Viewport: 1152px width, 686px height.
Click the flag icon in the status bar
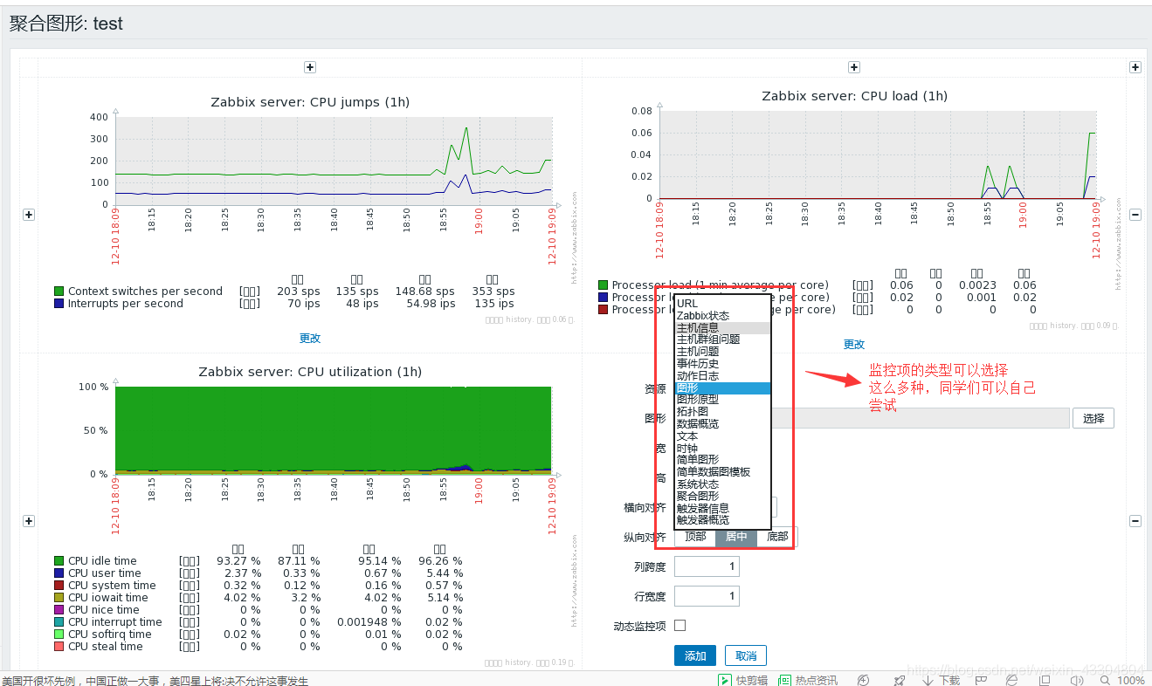pos(982,680)
